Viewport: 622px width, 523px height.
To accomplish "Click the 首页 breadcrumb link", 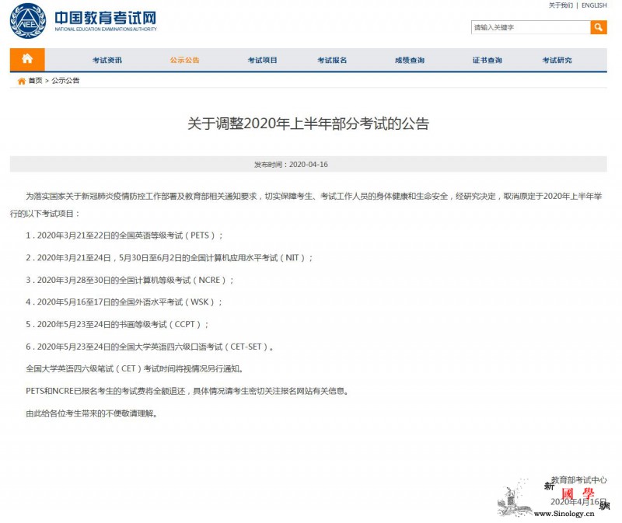I will (x=34, y=80).
